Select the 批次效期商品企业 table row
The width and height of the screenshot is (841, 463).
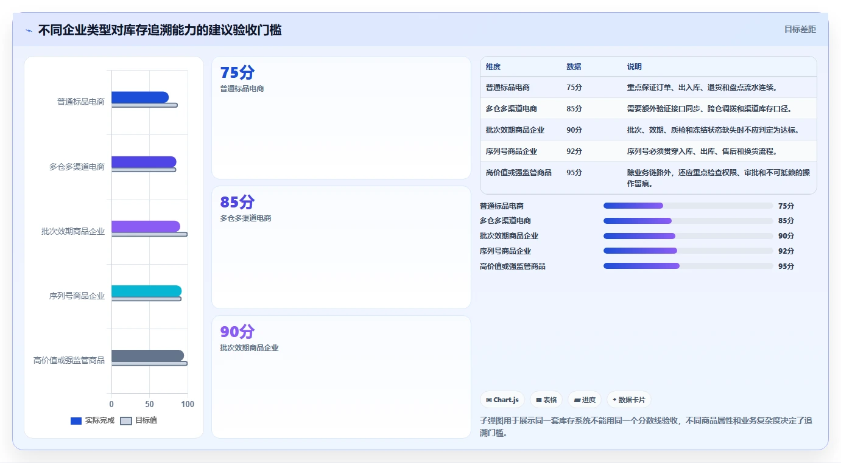pos(649,130)
